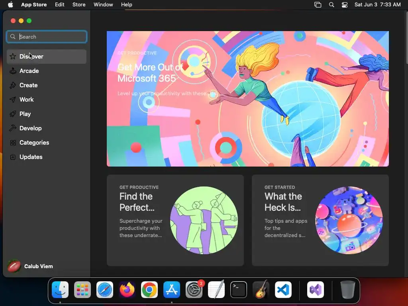This screenshot has height=306, width=408.
Task: Open the Develop section
Action: (47, 128)
